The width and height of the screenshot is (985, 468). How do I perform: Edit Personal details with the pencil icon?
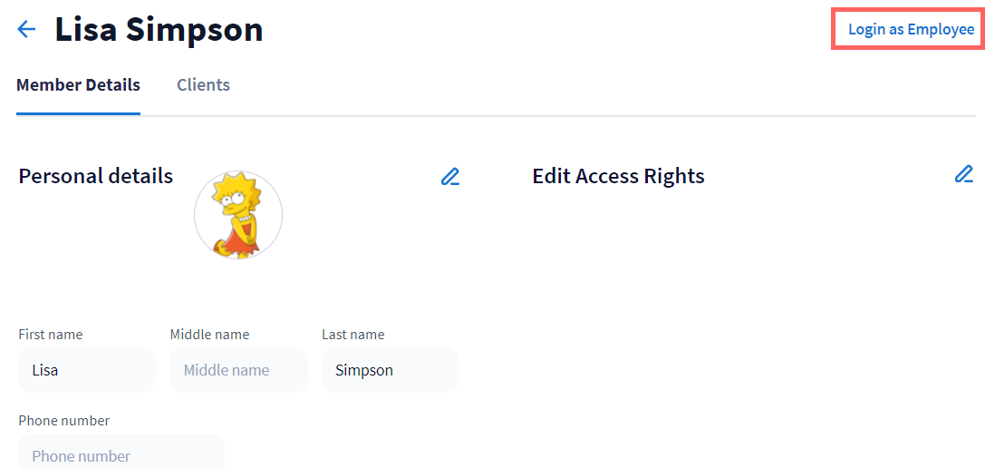click(450, 176)
